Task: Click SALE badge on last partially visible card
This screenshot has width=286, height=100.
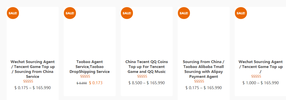Action: click(241, 13)
